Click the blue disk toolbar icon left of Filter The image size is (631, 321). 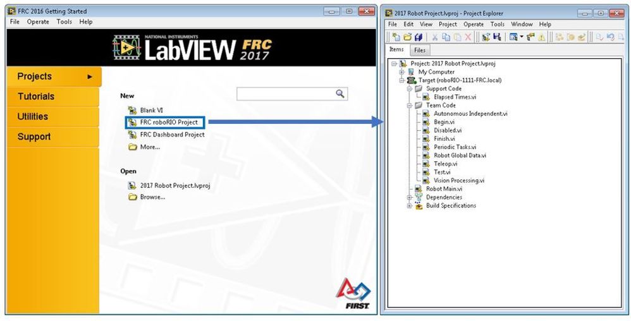(x=497, y=37)
